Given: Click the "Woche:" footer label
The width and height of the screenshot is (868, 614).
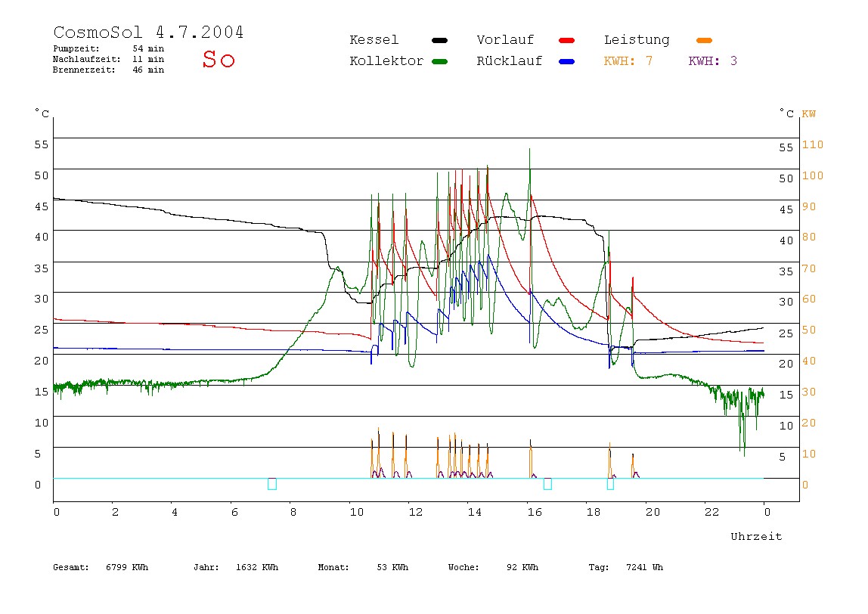Looking at the screenshot, I should 464,567.
